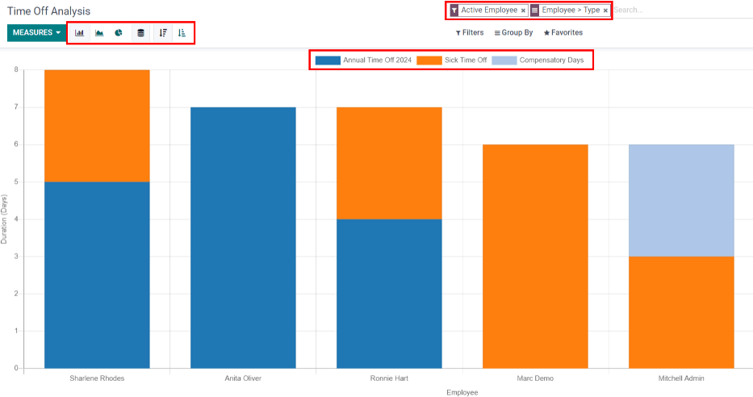The width and height of the screenshot is (753, 397).
Task: Toggle Annual Time Off 2024 legend label
Action: pos(377,61)
